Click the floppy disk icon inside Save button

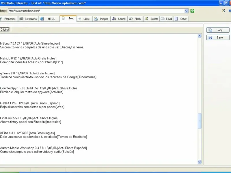coord(210,37)
